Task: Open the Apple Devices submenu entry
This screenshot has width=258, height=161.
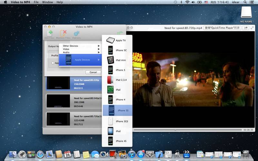Action: pyautogui.click(x=80, y=60)
